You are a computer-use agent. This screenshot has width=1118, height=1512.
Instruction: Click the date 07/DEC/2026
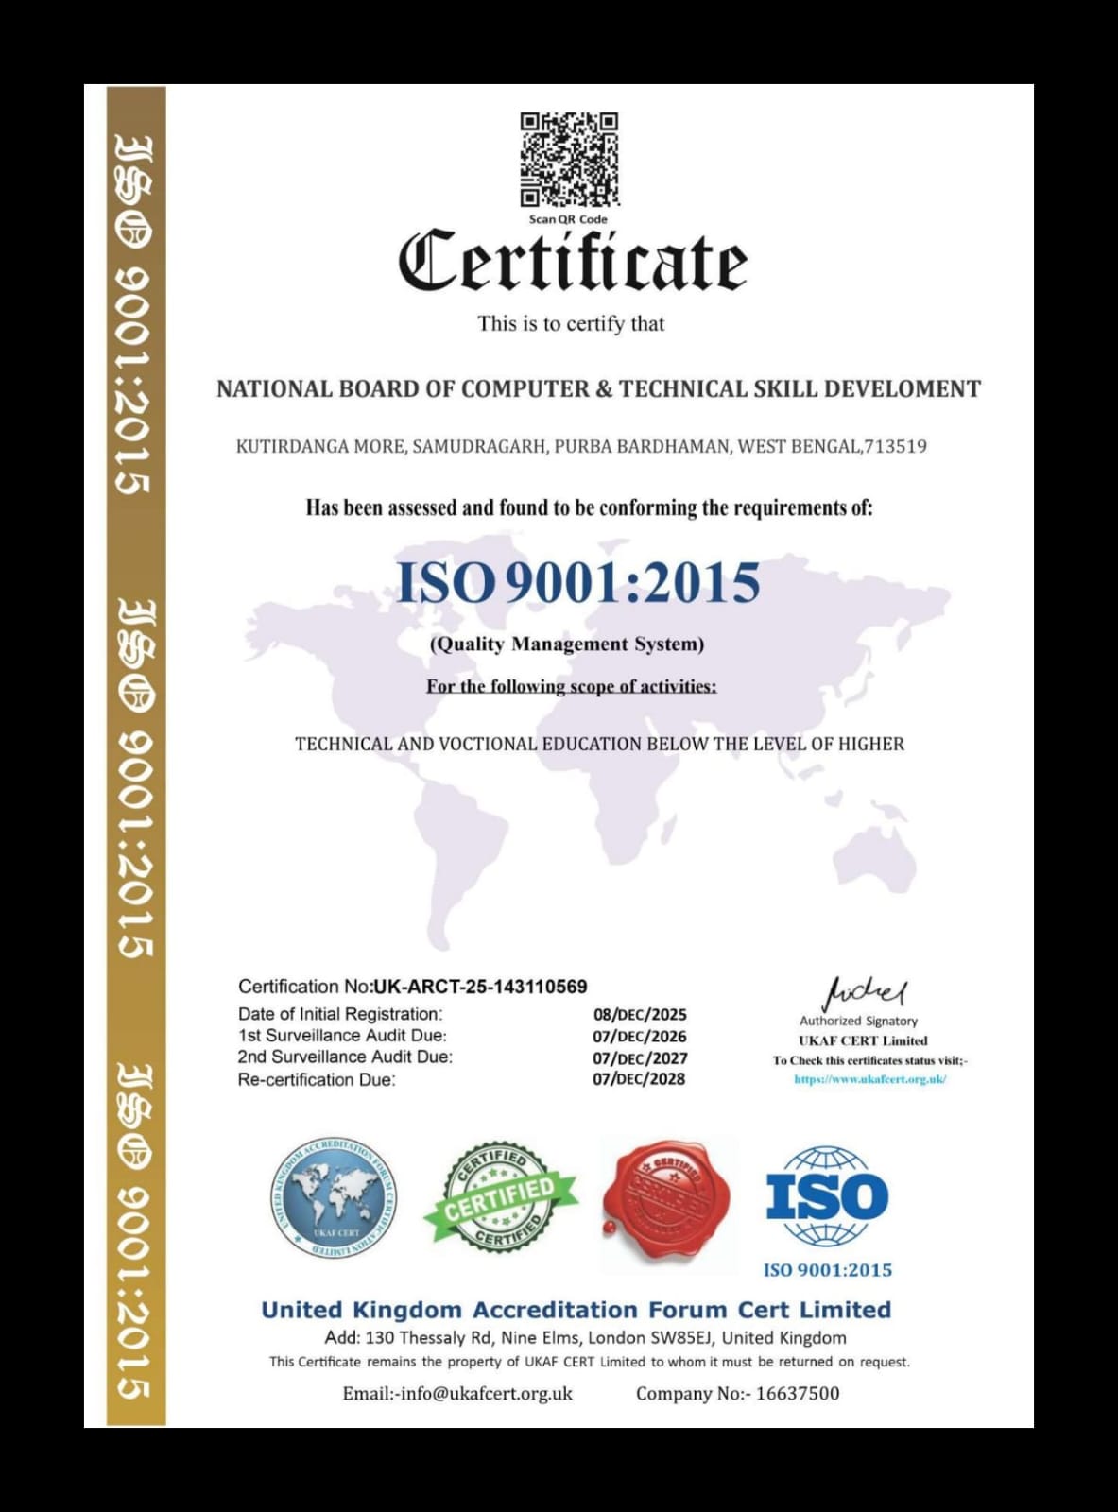tap(640, 1037)
